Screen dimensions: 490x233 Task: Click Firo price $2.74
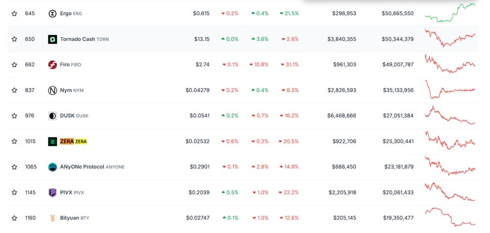[x=203, y=65]
